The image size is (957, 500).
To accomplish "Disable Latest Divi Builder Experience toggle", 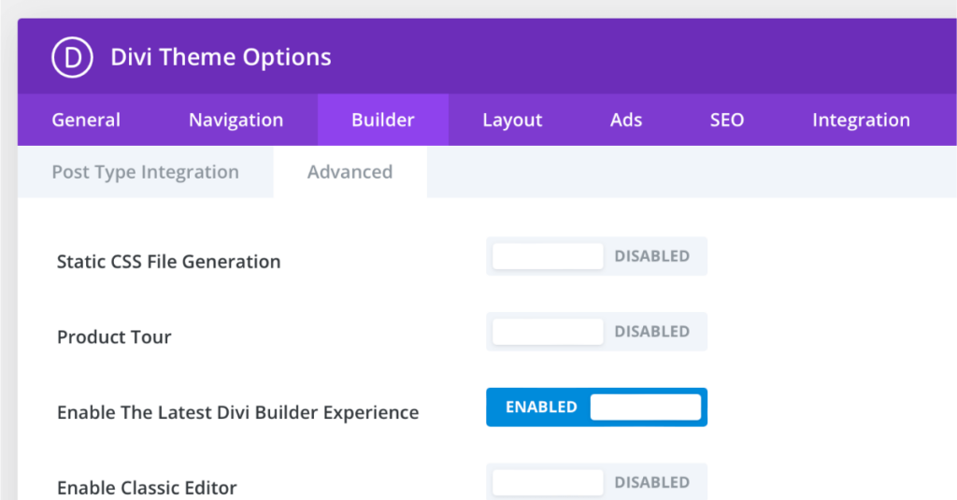I will pyautogui.click(x=596, y=407).
